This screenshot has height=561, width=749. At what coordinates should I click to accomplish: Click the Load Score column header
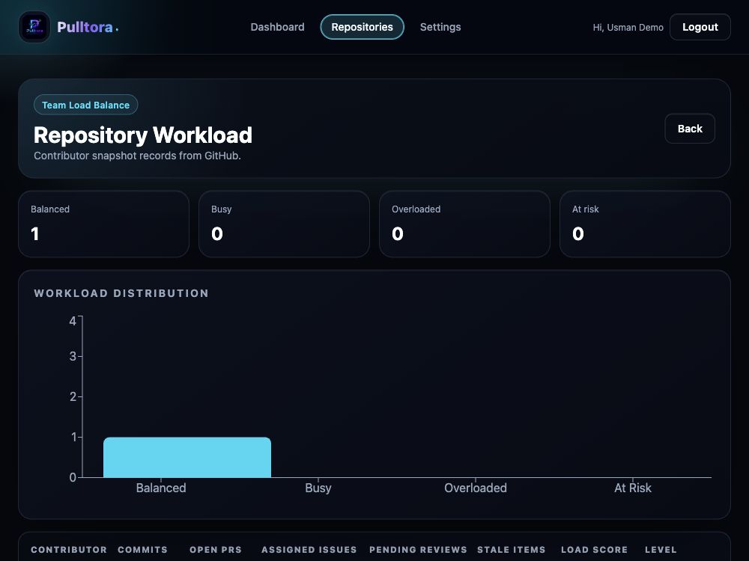point(594,550)
